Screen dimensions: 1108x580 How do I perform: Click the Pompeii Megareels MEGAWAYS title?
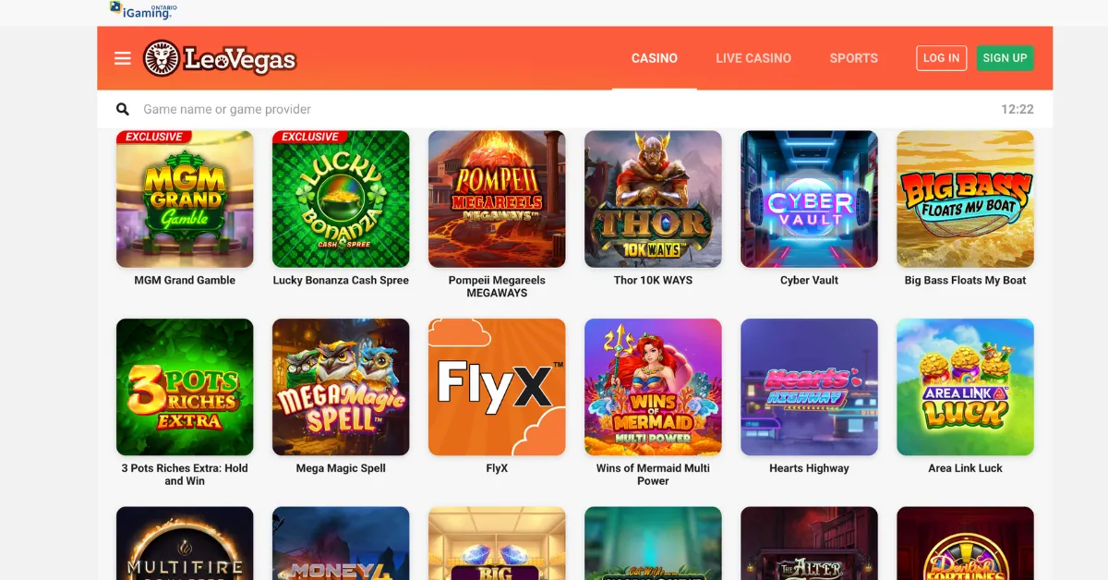pyautogui.click(x=497, y=286)
